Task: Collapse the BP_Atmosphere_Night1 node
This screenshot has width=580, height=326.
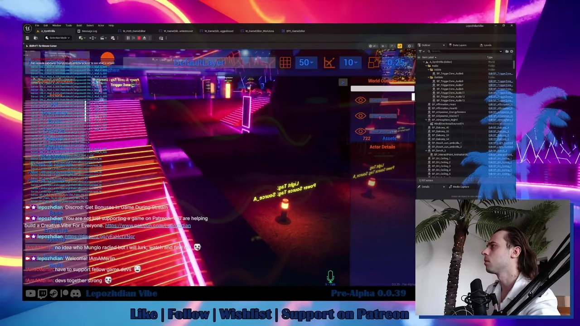Action: point(426,120)
